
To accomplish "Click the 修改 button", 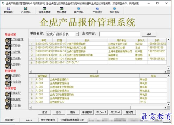I will pos(59,112).
